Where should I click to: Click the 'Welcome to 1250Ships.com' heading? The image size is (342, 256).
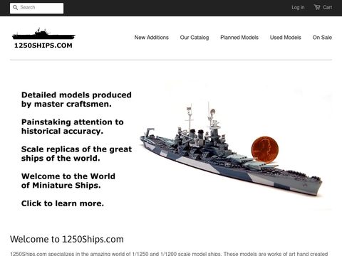[x=67, y=239]
